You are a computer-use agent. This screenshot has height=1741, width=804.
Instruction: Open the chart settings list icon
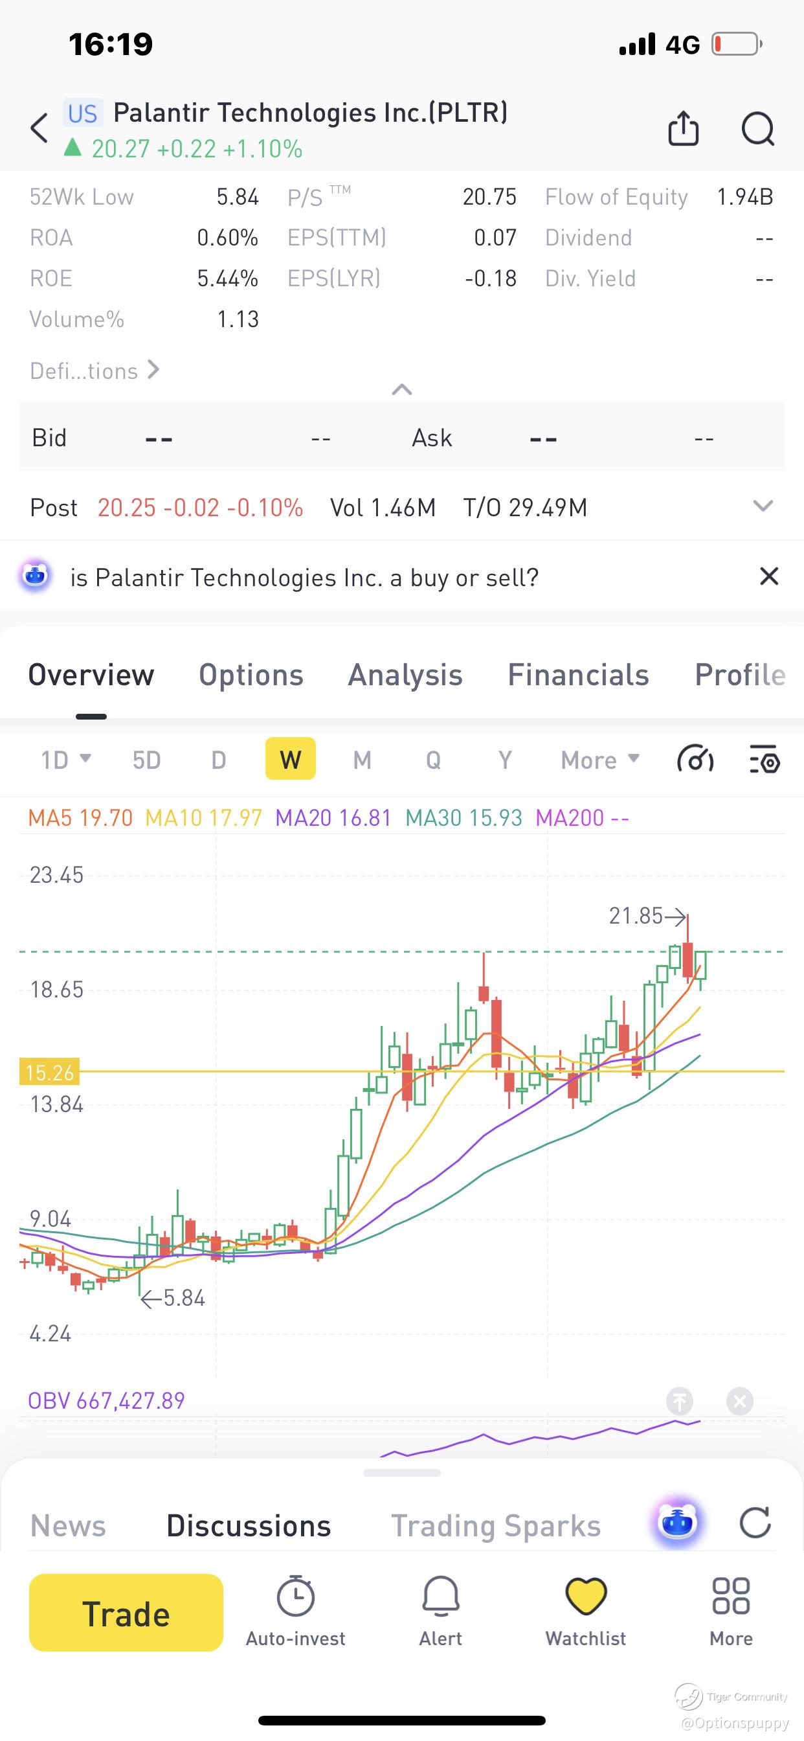pyautogui.click(x=765, y=760)
